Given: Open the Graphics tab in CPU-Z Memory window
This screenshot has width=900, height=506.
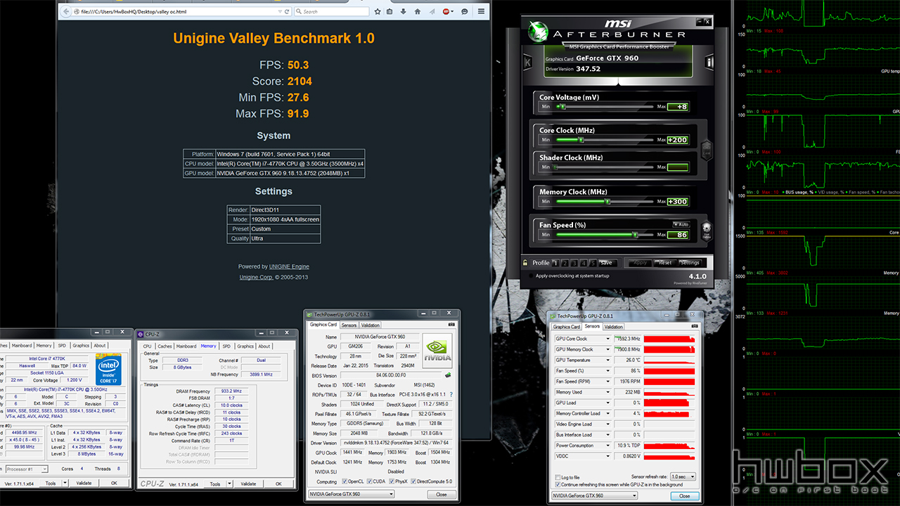Looking at the screenshot, I should [x=245, y=346].
